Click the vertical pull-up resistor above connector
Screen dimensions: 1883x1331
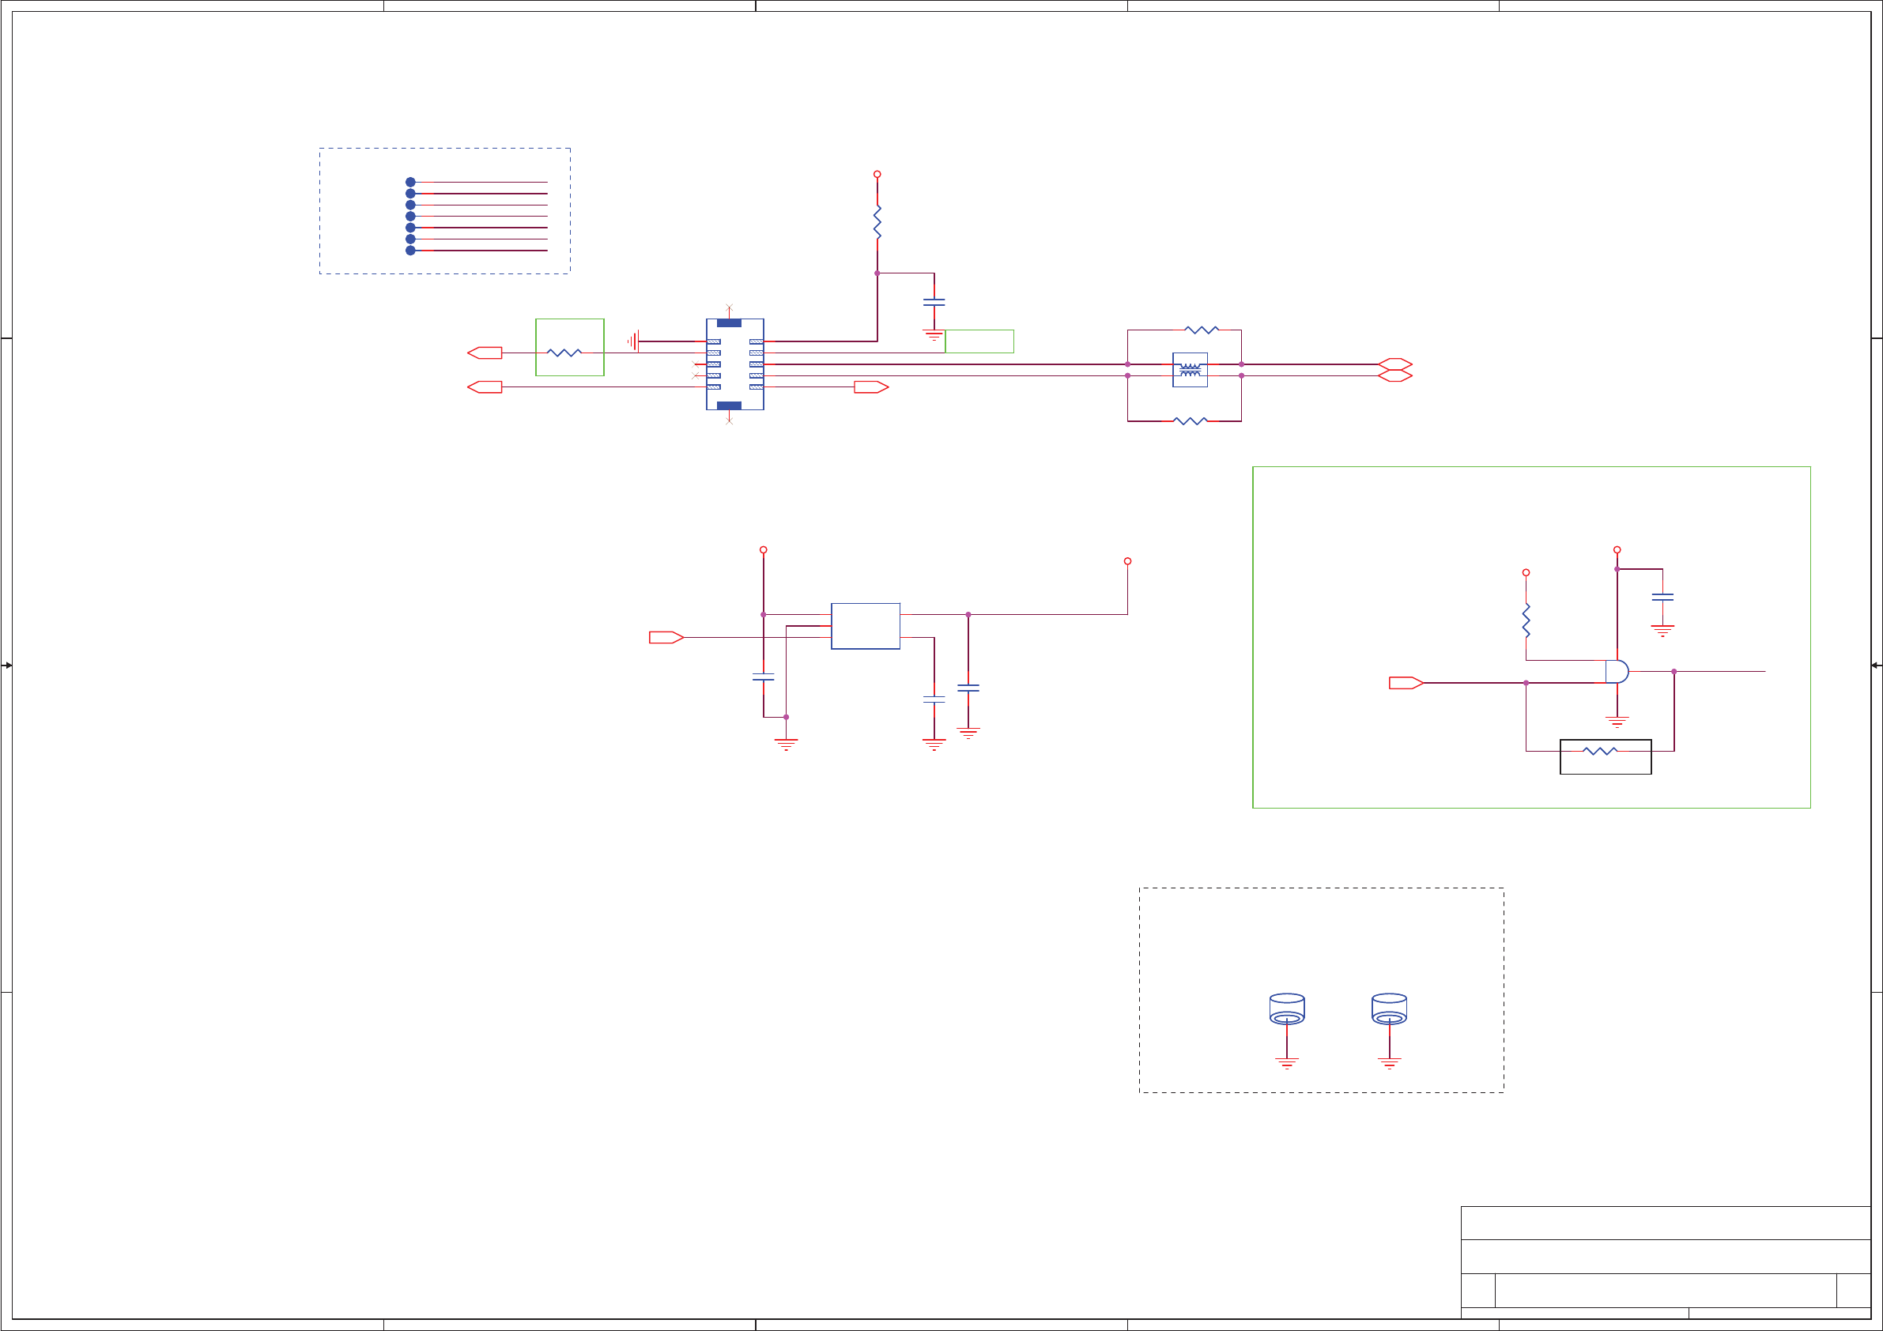(877, 222)
